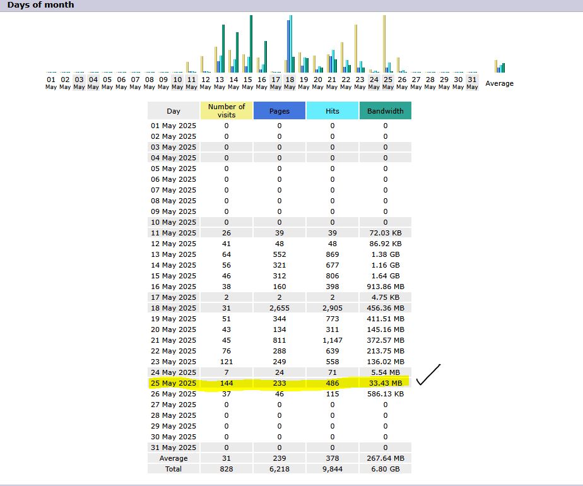Click pages value 2,655
Screen dimensions: 583x486
pos(280,308)
